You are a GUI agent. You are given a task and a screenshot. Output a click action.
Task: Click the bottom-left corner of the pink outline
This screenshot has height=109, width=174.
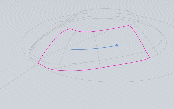[x=38, y=63]
